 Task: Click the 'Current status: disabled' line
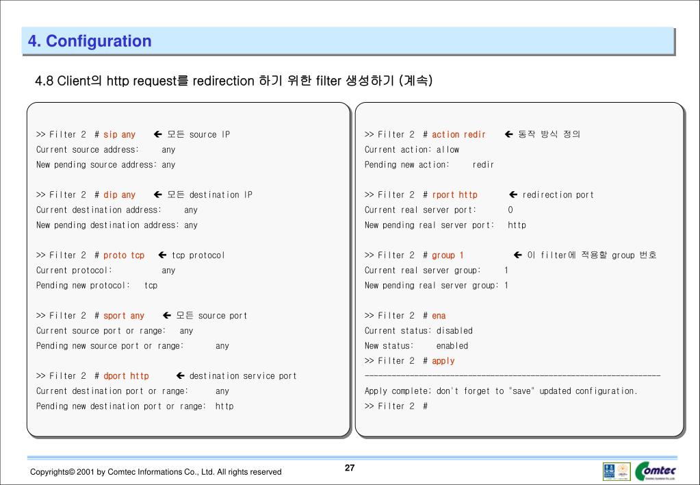pos(418,331)
